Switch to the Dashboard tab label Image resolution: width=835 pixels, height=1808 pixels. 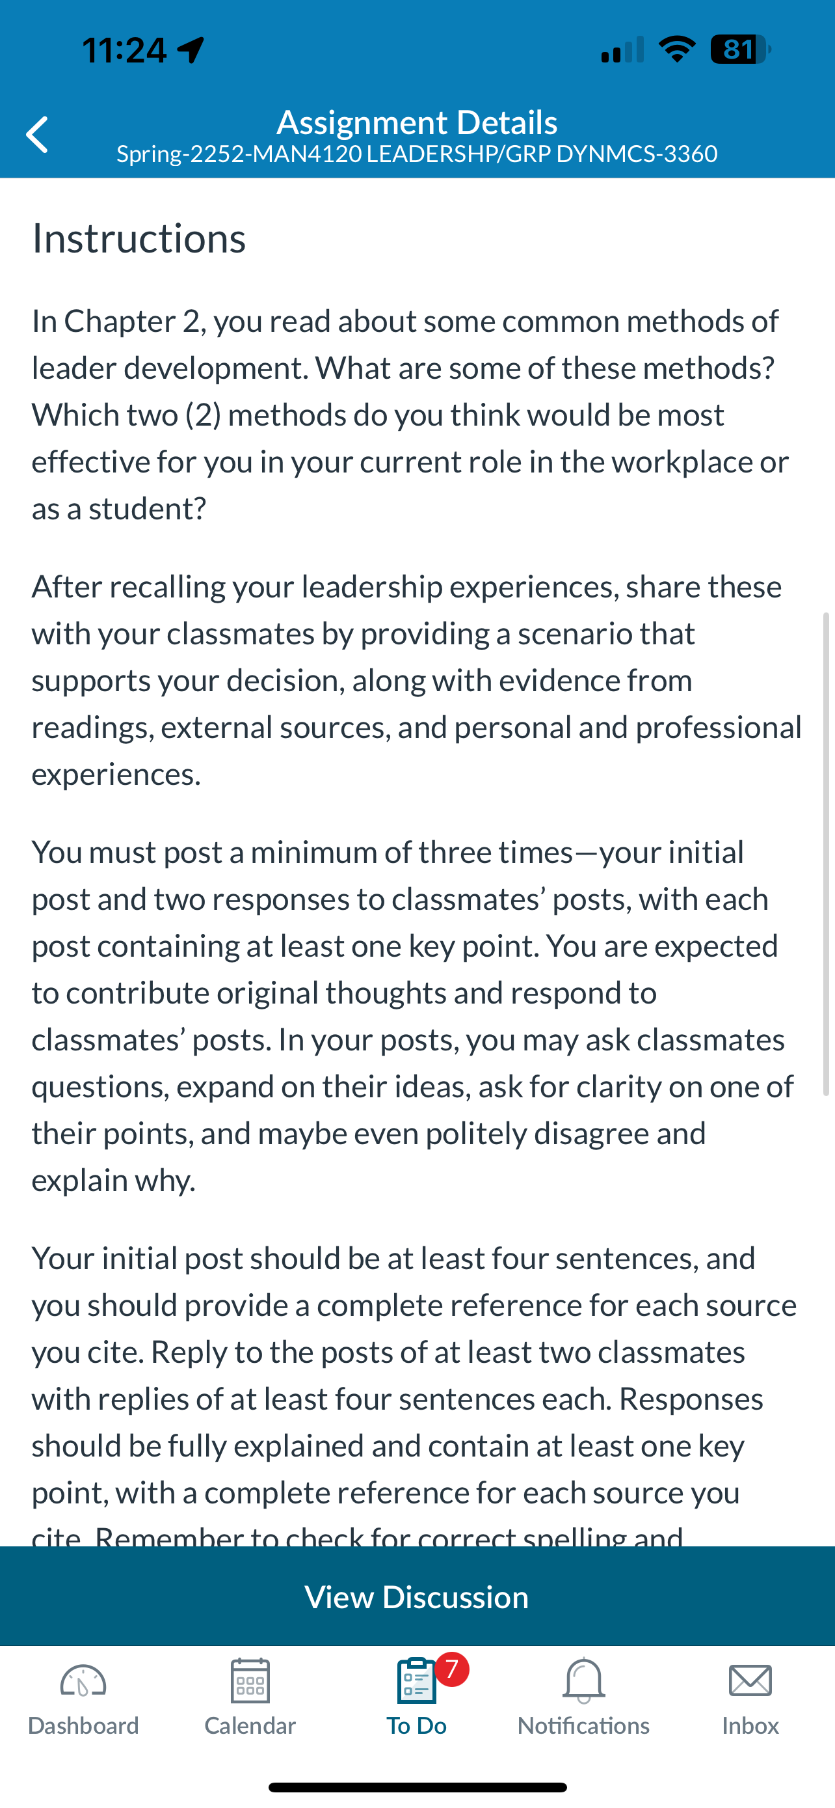pos(83,1725)
